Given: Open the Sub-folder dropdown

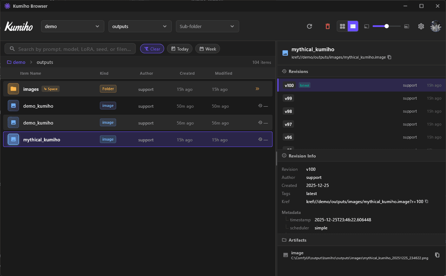Looking at the screenshot, I should point(207,26).
